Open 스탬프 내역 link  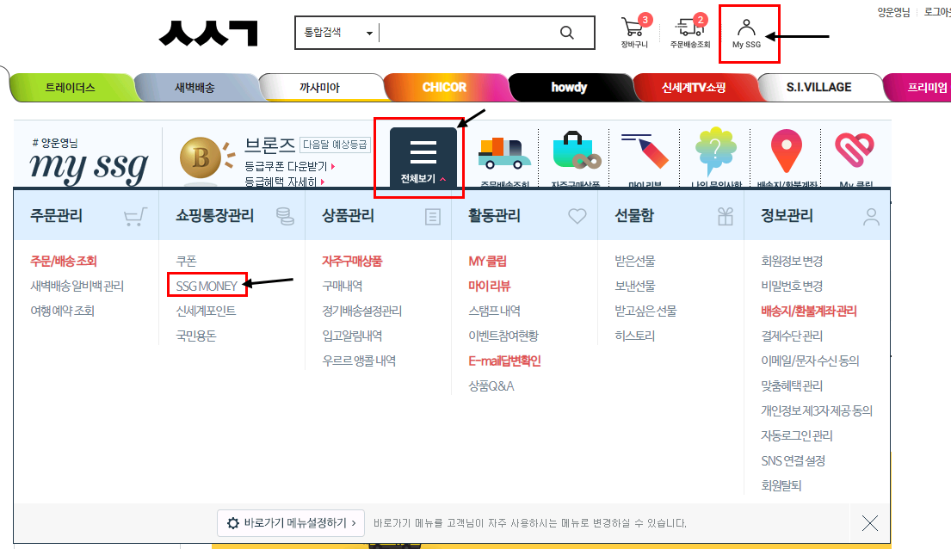point(494,311)
